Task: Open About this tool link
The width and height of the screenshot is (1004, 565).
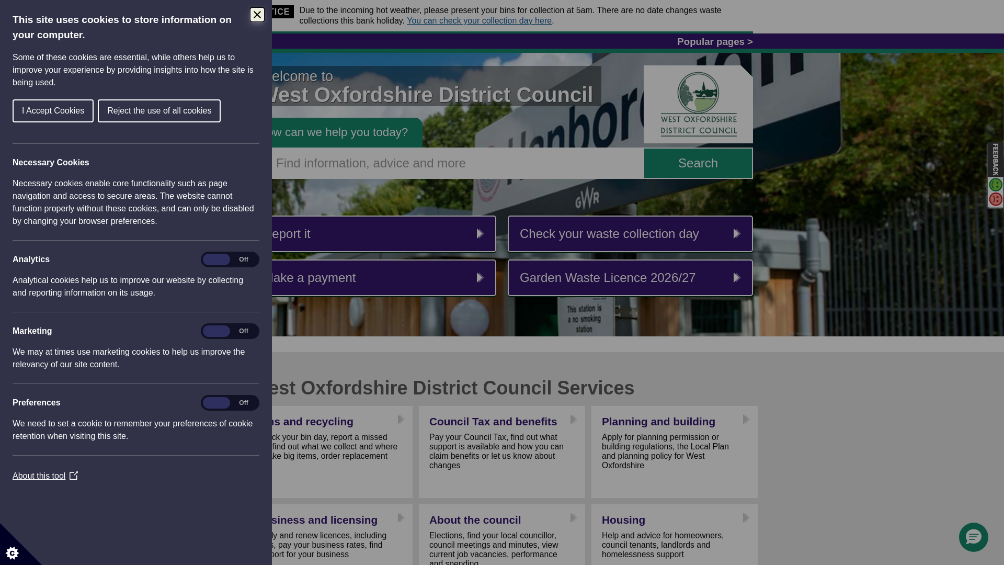Action: click(x=39, y=476)
